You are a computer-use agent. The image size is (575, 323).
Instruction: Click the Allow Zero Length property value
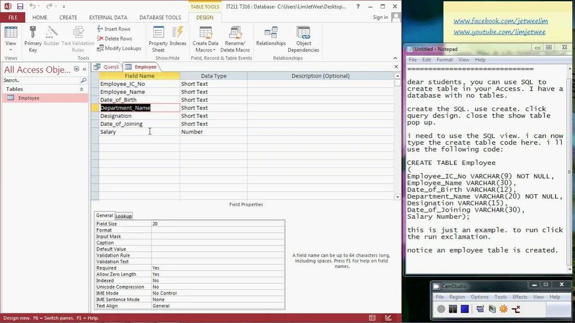point(218,274)
